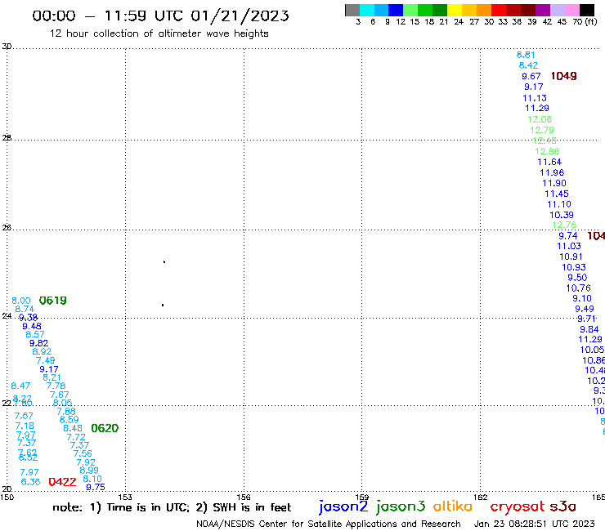605x531 pixels.
Task: Click the wave height value "8.74"
Action: click(x=25, y=309)
